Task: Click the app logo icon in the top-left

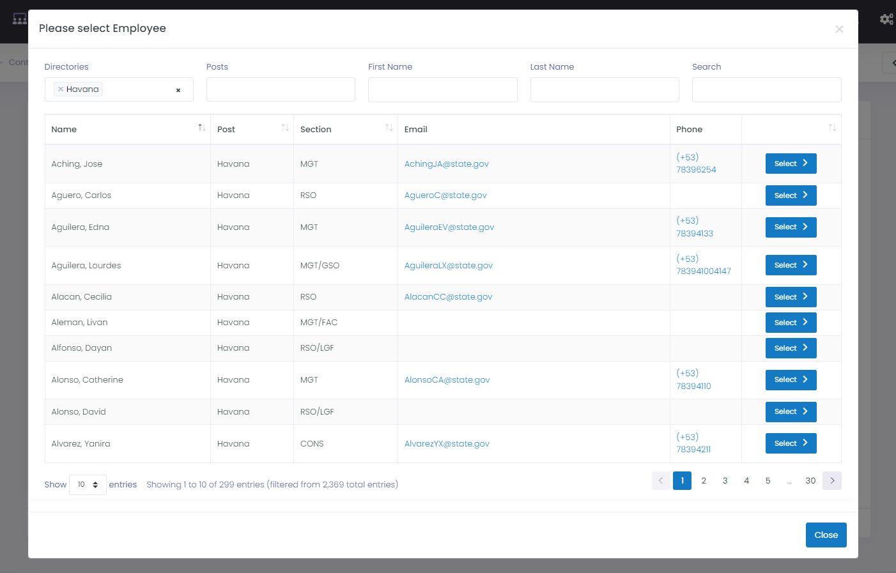Action: click(20, 19)
